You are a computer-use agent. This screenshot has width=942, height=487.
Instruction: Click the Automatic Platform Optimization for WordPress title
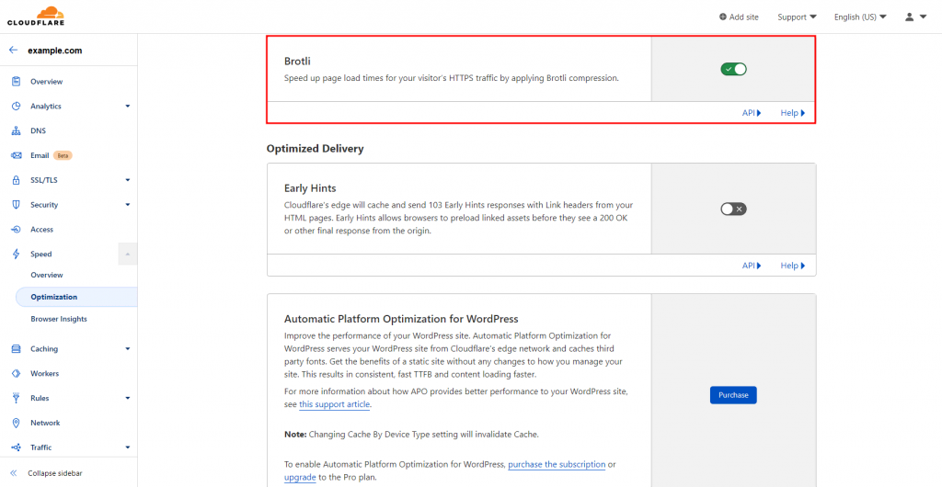[401, 319]
